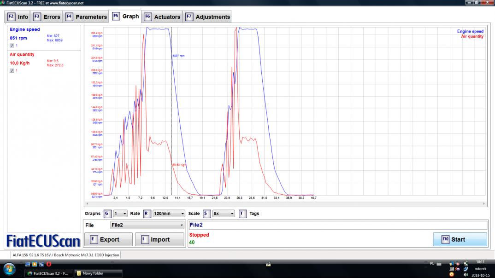Click the T key icon for Tags

[x=242, y=214]
